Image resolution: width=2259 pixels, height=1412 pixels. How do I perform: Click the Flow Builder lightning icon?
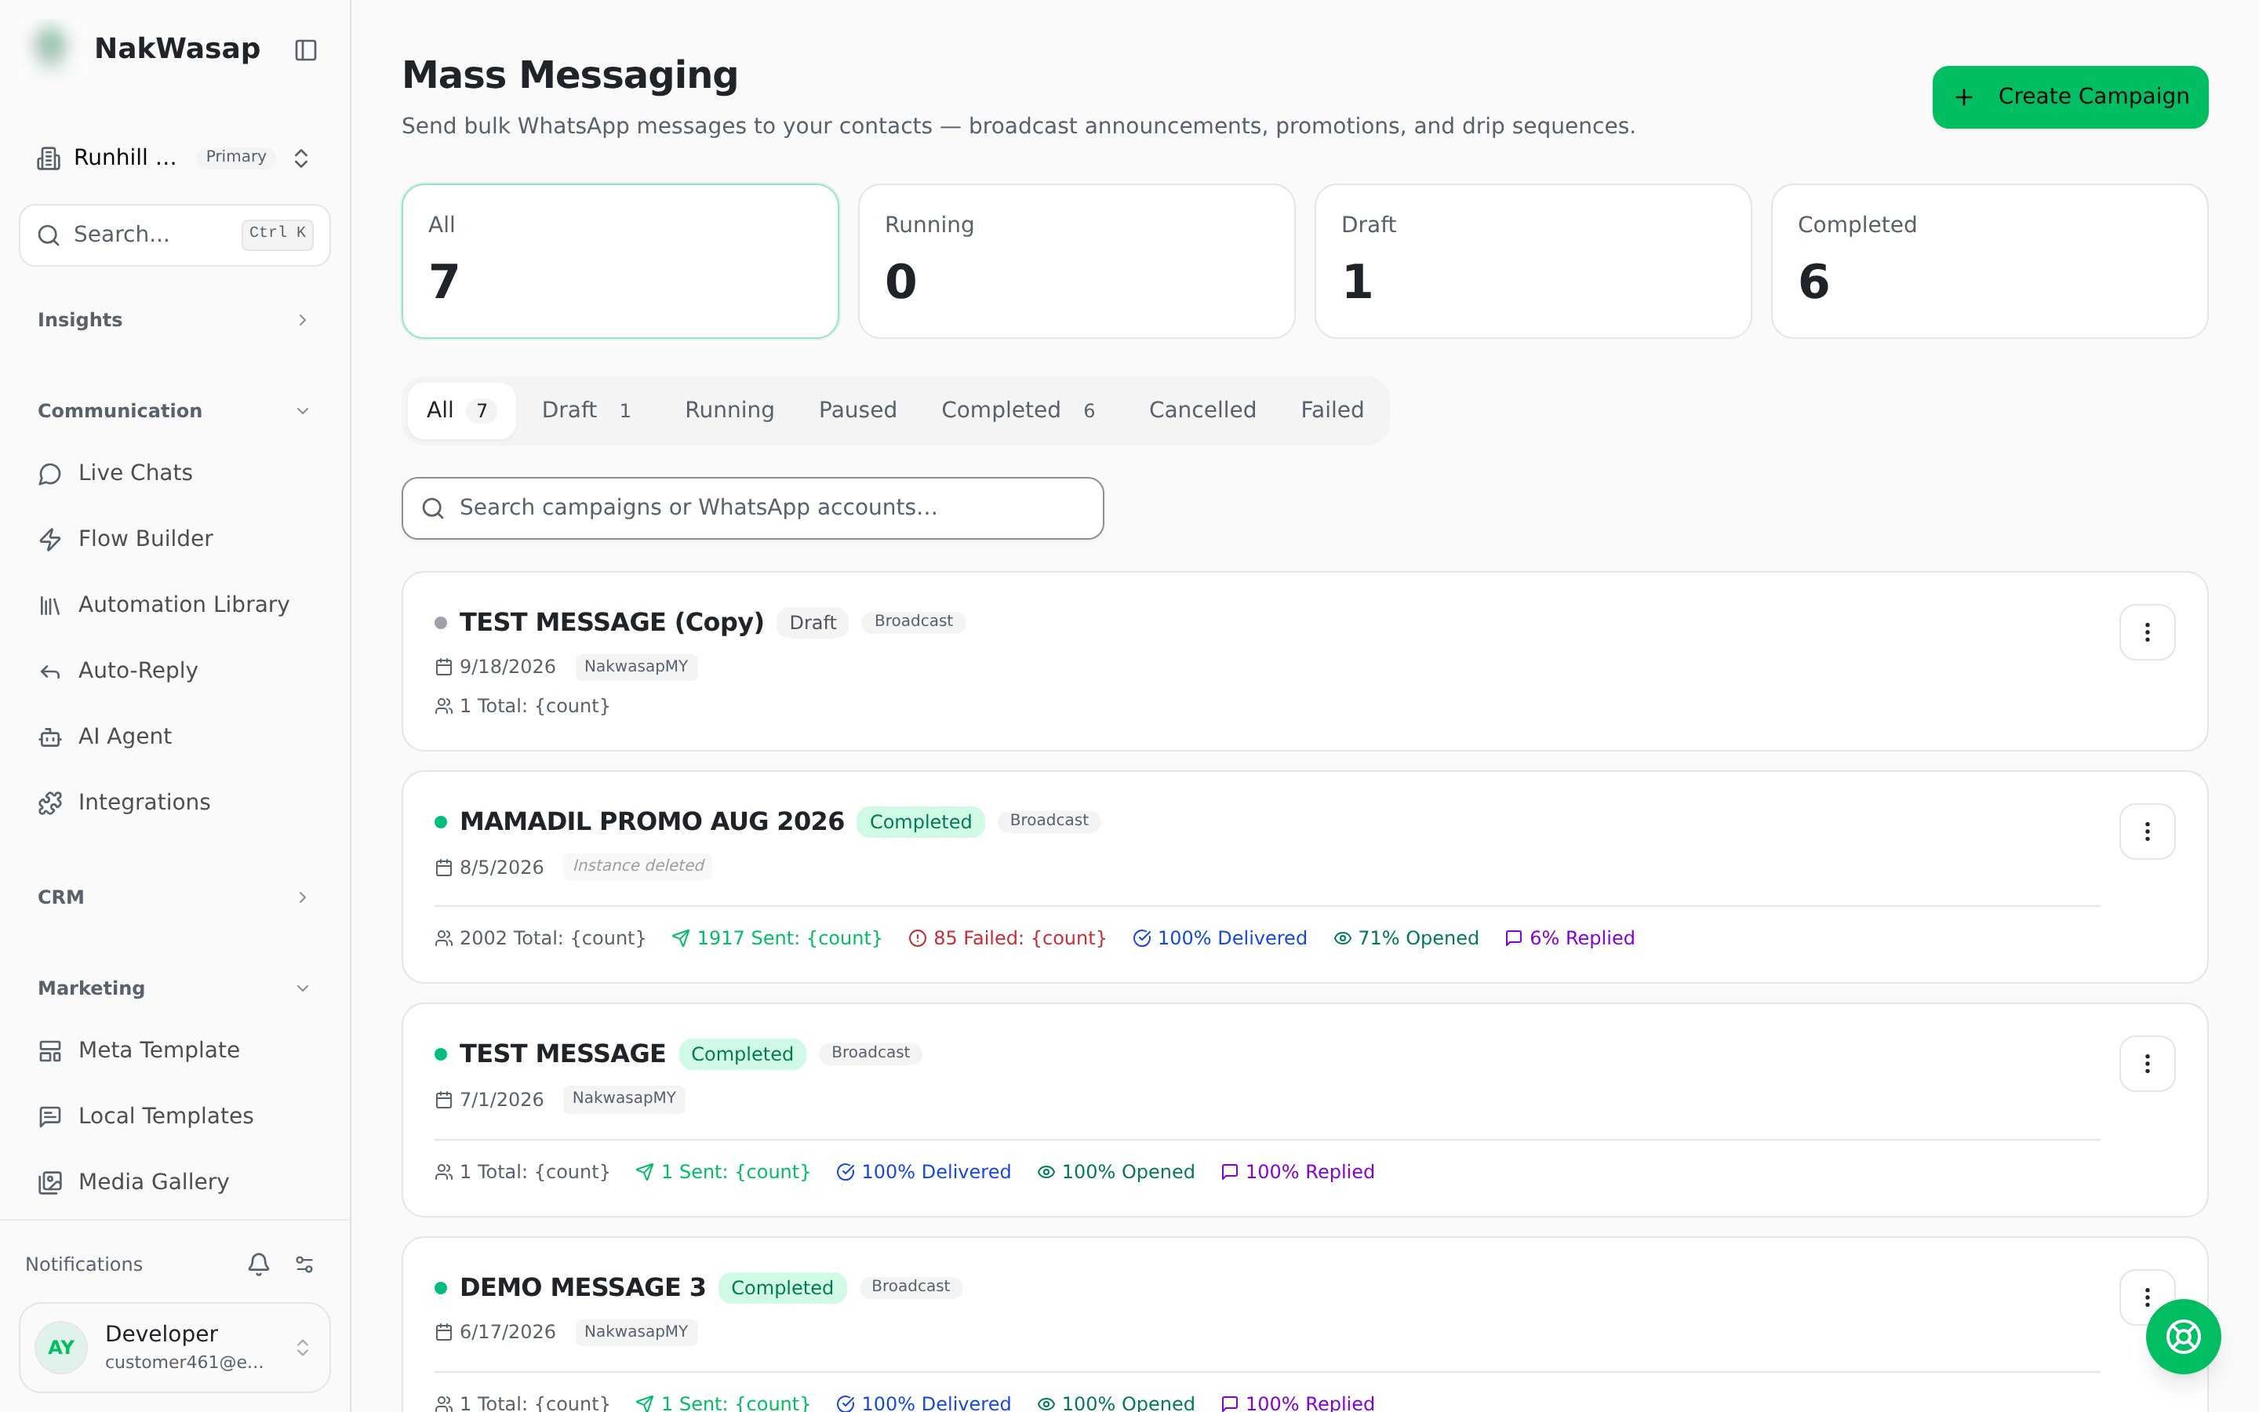50,539
